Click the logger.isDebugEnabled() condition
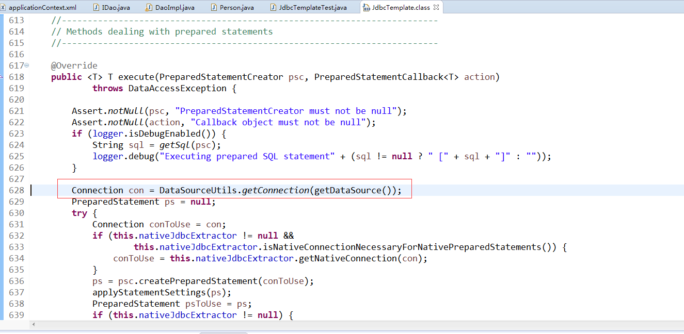Viewport: 684px width, 334px height. (154, 133)
